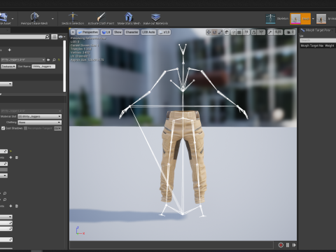Image resolution: width=336 pixels, height=252 pixels.
Task: Toggle the Recompute Tangent checkbox
Action: [26, 128]
